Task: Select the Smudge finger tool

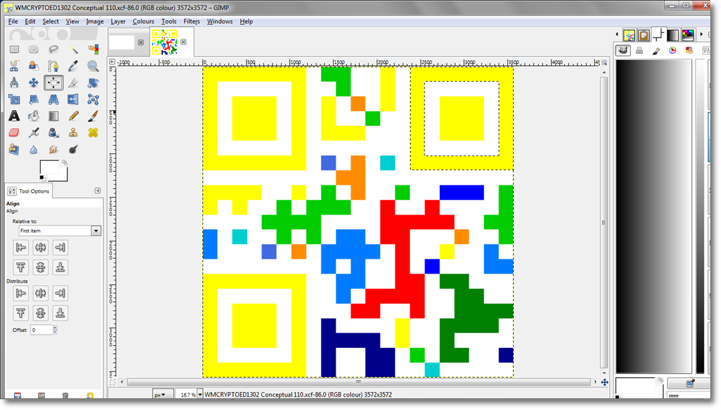Action: point(53,149)
